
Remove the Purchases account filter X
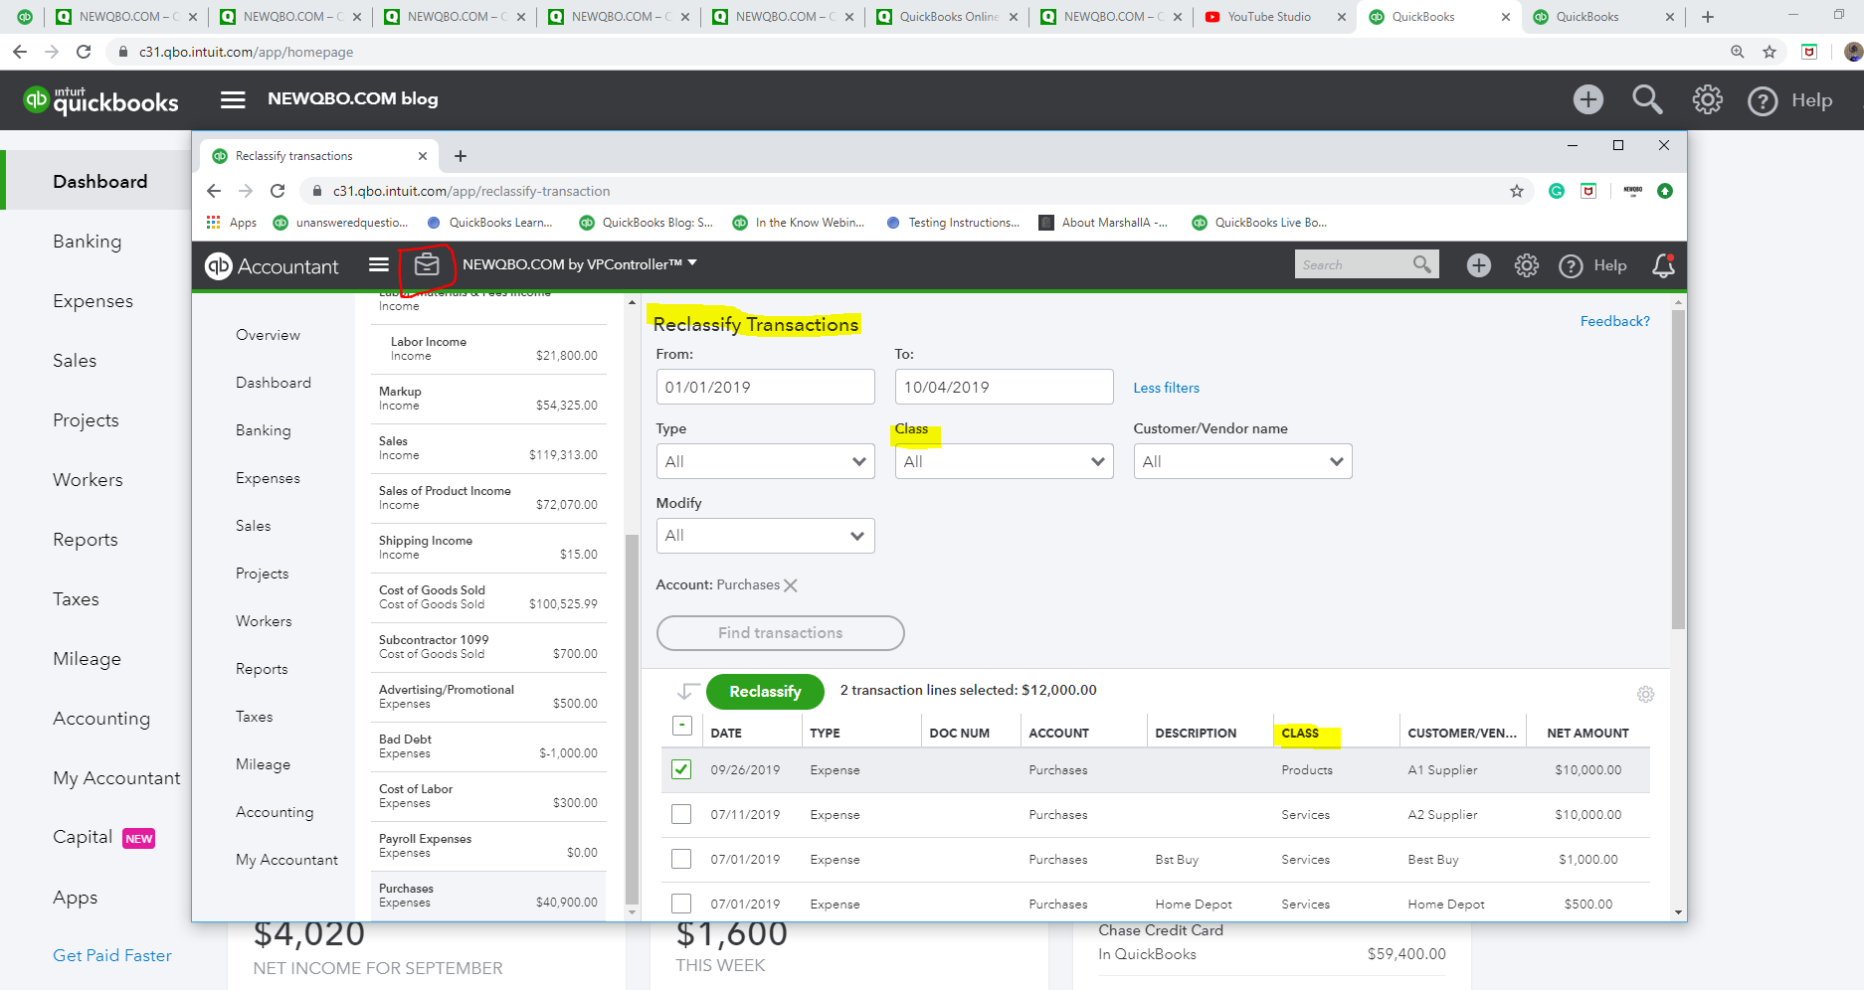click(x=791, y=585)
